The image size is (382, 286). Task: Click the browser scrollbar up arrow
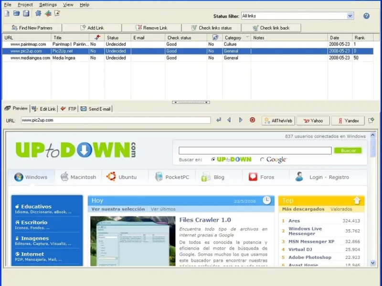[373, 135]
